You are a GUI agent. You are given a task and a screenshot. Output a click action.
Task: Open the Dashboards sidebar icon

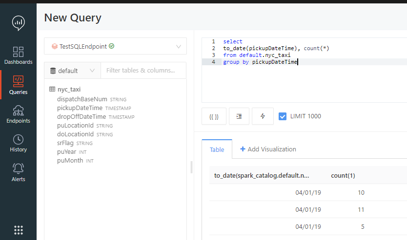[x=19, y=55]
